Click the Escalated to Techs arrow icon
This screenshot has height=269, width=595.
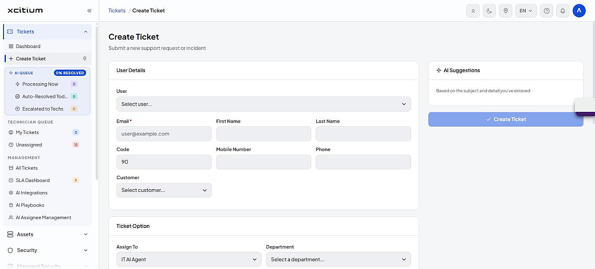[x=17, y=109]
